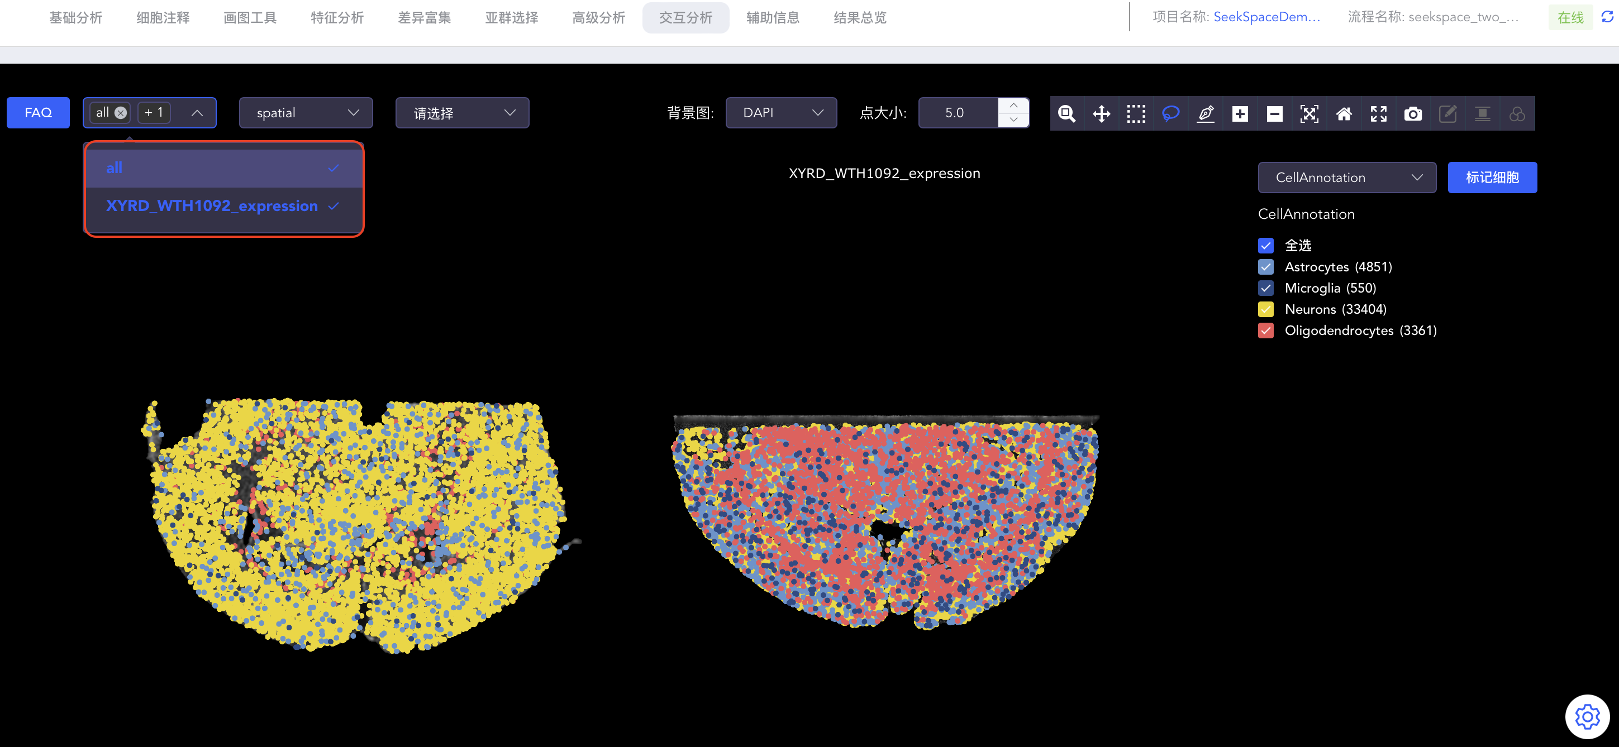
Task: Select the box zoom magnifier tool
Action: coord(1066,114)
